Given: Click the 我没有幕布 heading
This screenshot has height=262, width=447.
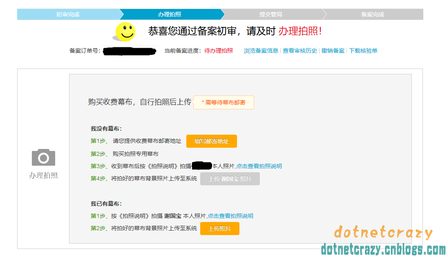Looking at the screenshot, I should pyautogui.click(x=106, y=129).
